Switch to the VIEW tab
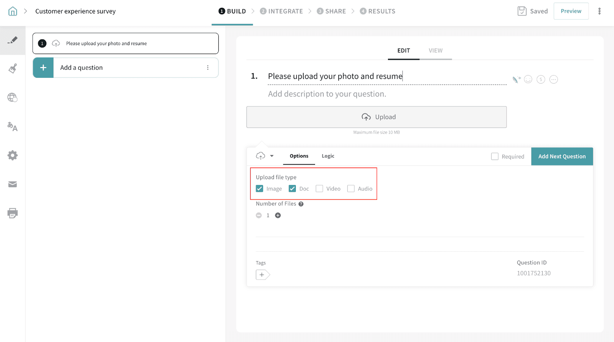 [x=436, y=51]
